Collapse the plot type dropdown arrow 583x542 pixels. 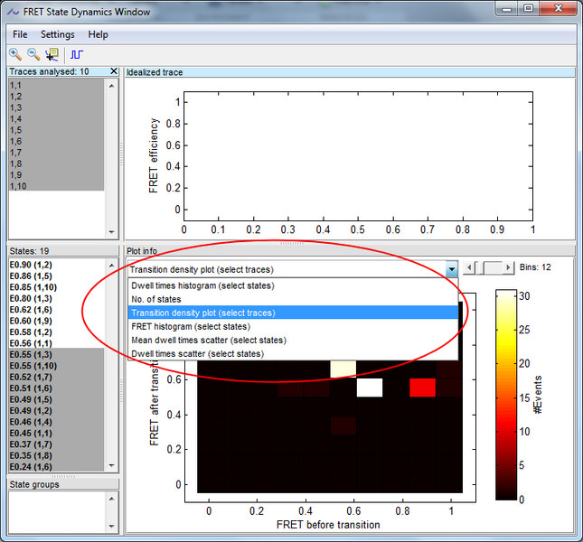(x=451, y=269)
